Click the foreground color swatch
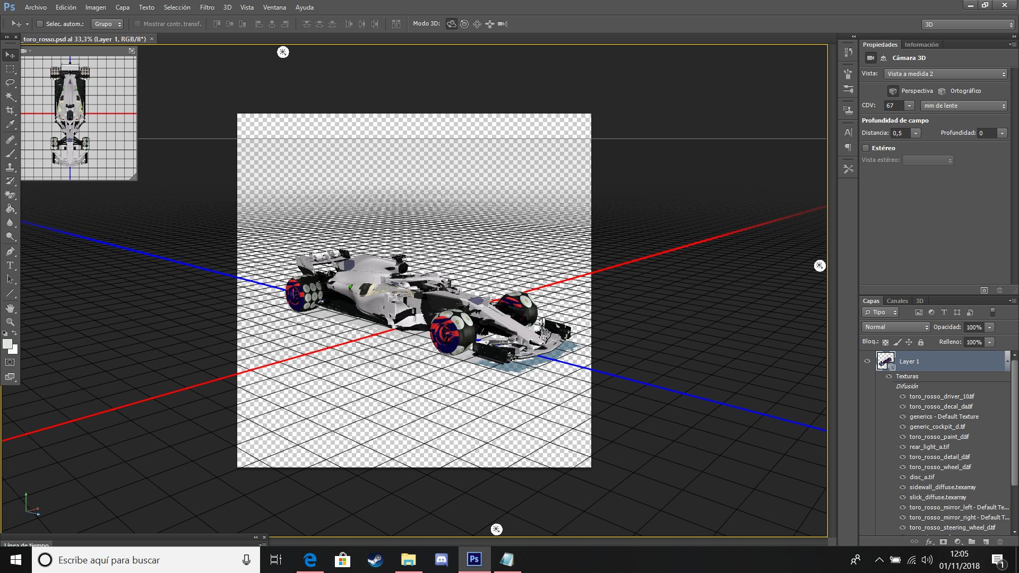The width and height of the screenshot is (1019, 573). [7, 344]
